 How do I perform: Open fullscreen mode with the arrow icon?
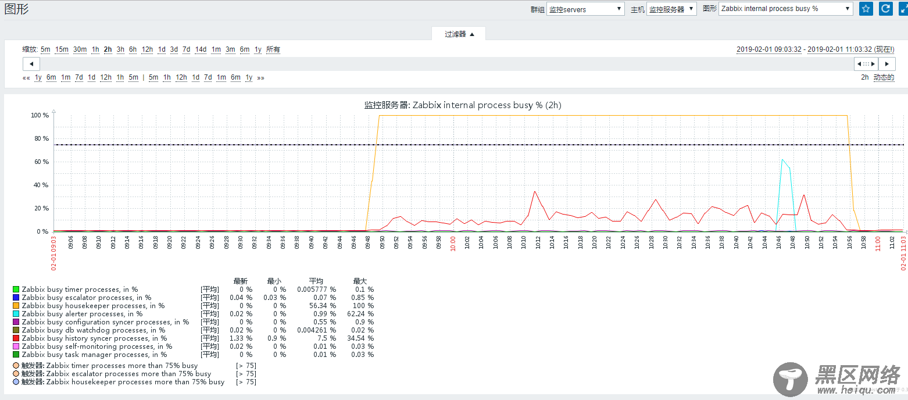(903, 9)
